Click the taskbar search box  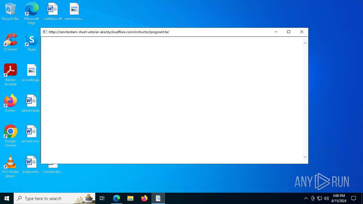pos(54,198)
